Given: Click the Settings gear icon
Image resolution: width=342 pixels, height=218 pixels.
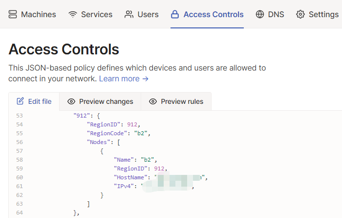Looking at the screenshot, I should coord(300,14).
